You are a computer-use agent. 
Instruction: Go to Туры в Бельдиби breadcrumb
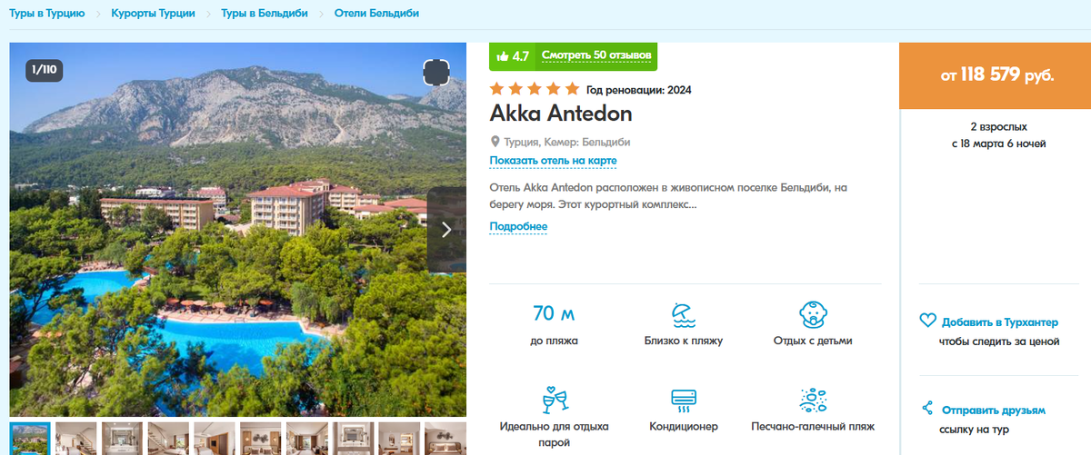tap(265, 14)
